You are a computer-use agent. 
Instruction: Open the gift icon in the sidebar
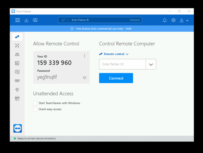click(x=17, y=98)
